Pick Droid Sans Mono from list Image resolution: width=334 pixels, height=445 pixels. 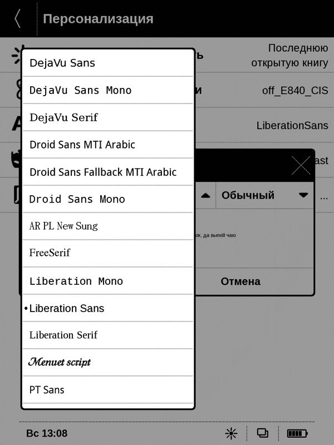coord(108,199)
